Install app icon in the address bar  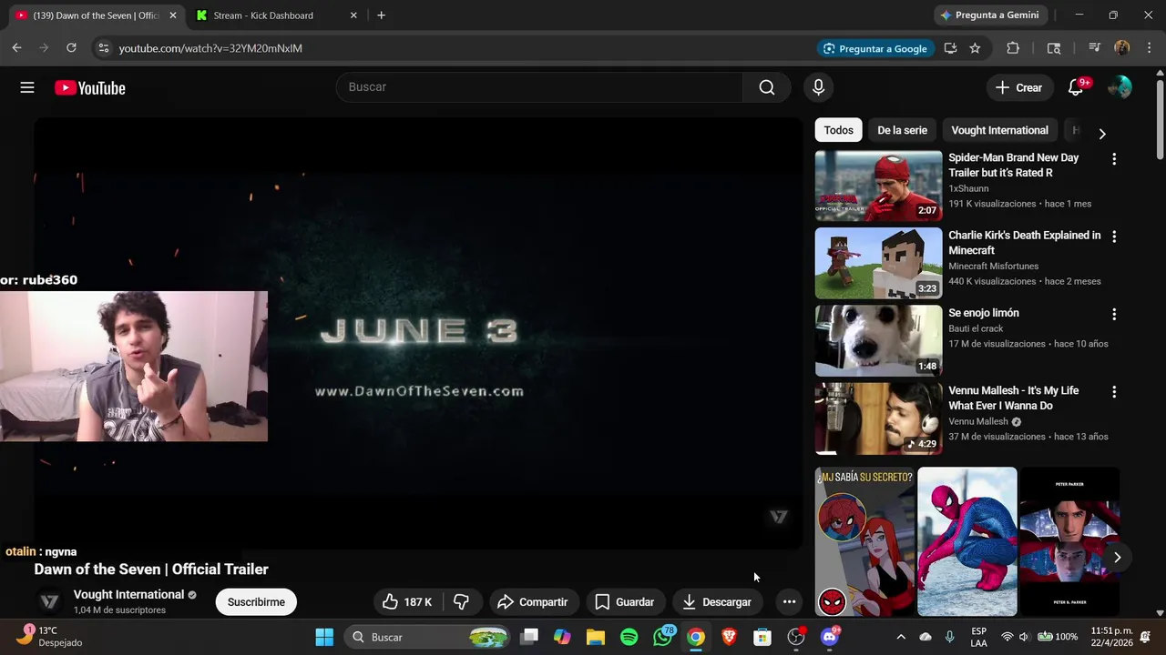pos(950,48)
